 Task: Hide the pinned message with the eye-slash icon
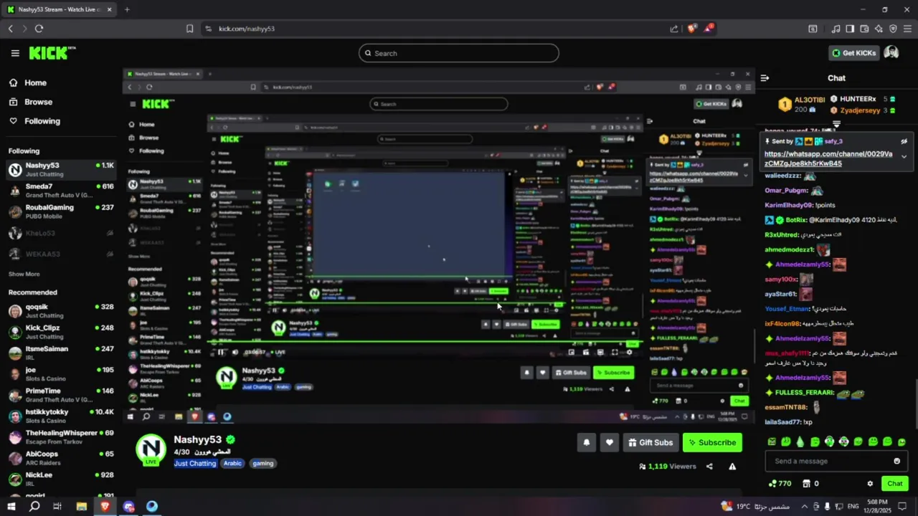pos(904,141)
